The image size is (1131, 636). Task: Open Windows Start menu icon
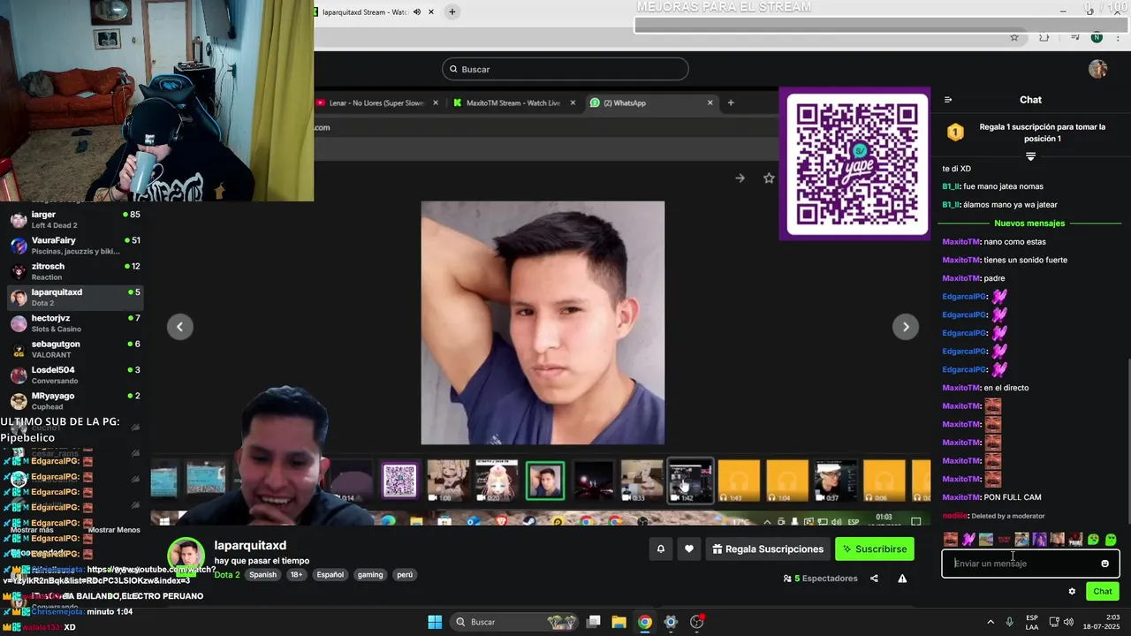pyautogui.click(x=435, y=622)
